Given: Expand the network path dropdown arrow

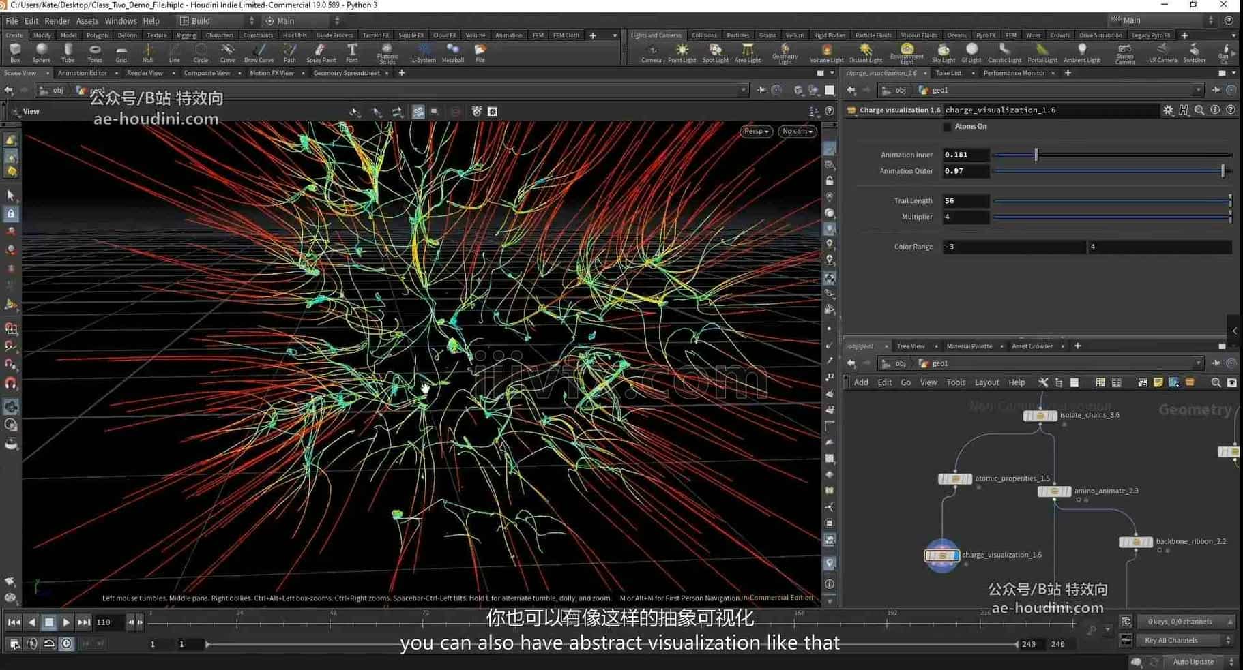Looking at the screenshot, I should (1198, 363).
